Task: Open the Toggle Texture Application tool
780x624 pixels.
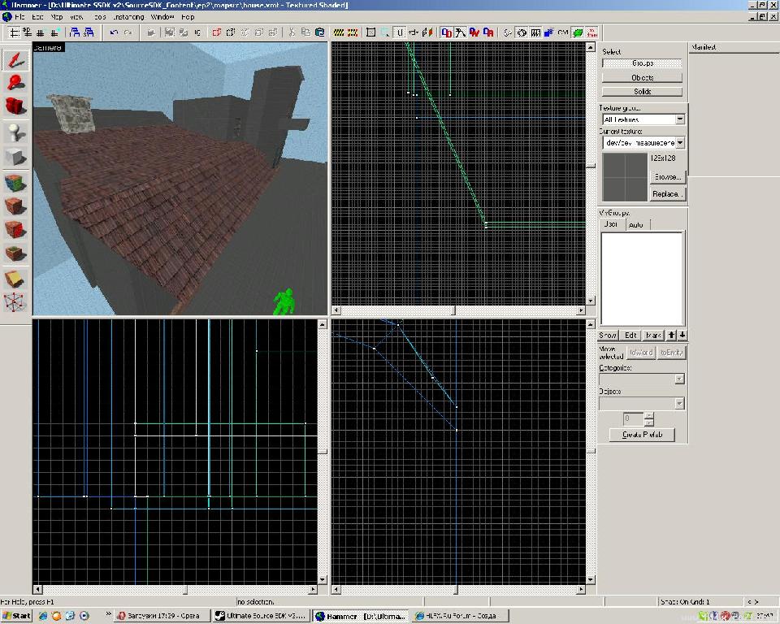Action: point(15,181)
